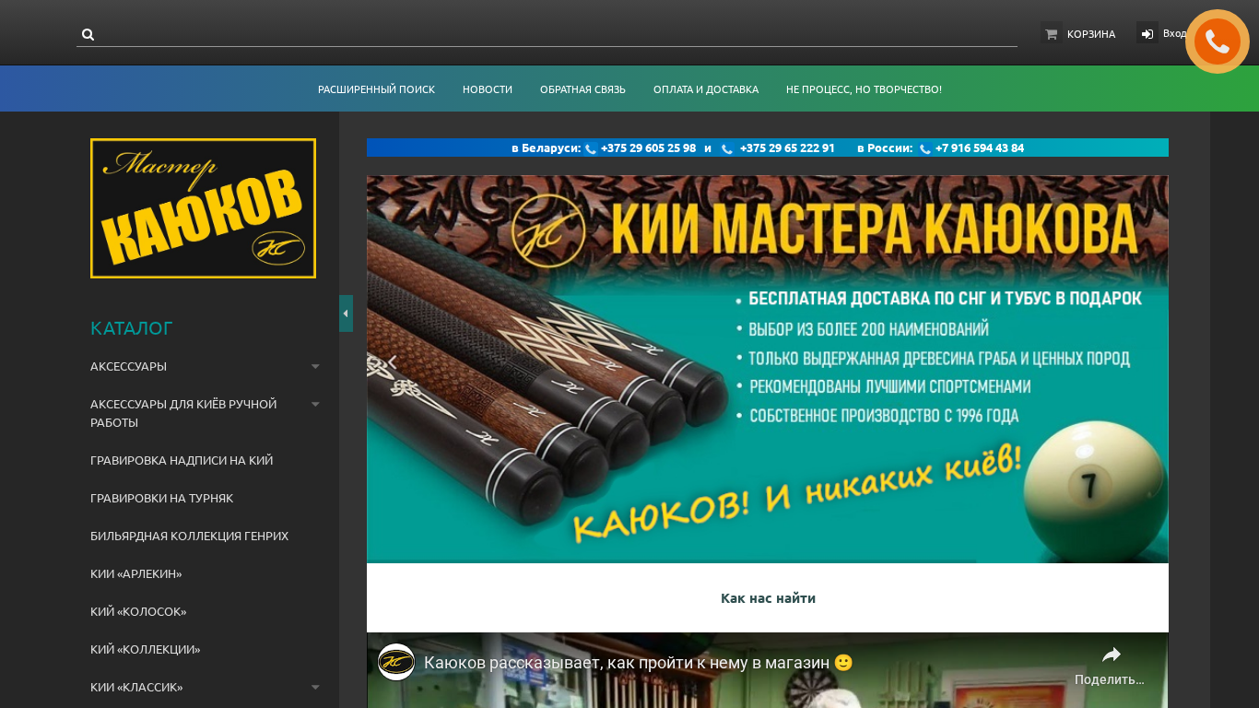This screenshot has height=708, width=1259.
Task: Open Кии «Арлекин» category
Action: 136,573
